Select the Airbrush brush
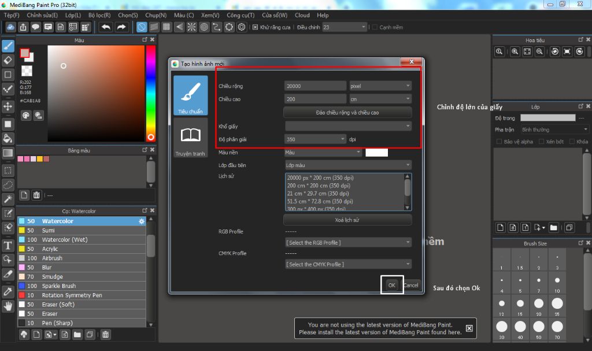The image size is (592, 351). point(82,258)
